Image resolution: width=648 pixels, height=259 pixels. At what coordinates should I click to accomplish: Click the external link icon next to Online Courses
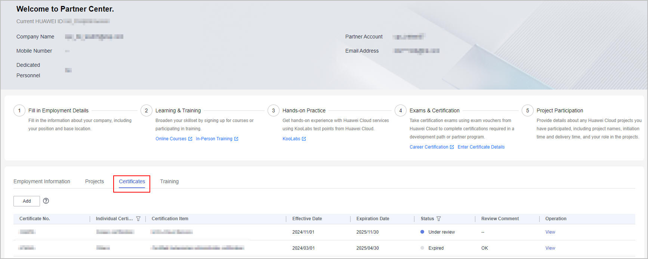[x=190, y=139]
